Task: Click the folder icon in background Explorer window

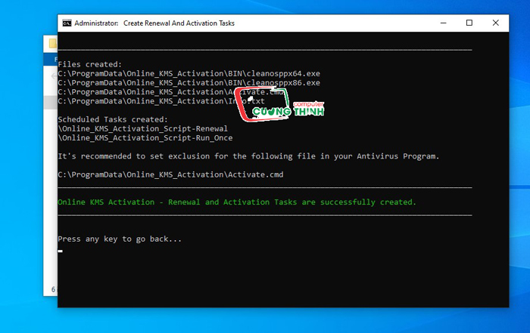Action: [53, 43]
